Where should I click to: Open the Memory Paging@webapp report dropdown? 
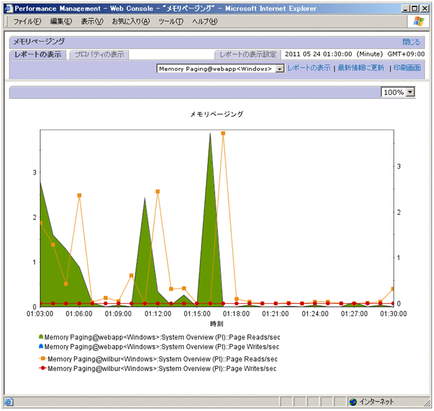(x=280, y=68)
